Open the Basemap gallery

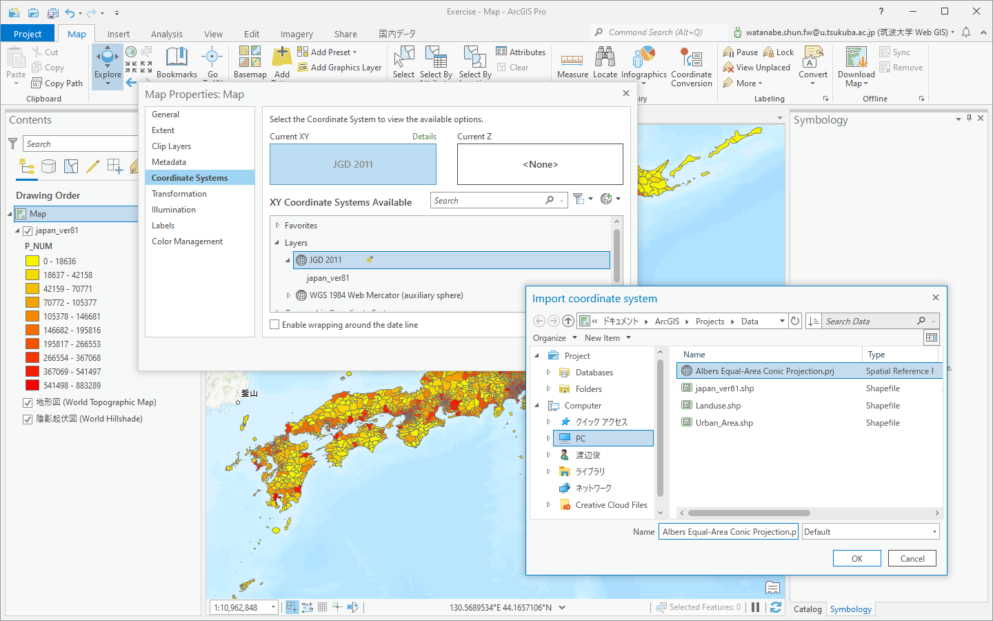tap(250, 63)
